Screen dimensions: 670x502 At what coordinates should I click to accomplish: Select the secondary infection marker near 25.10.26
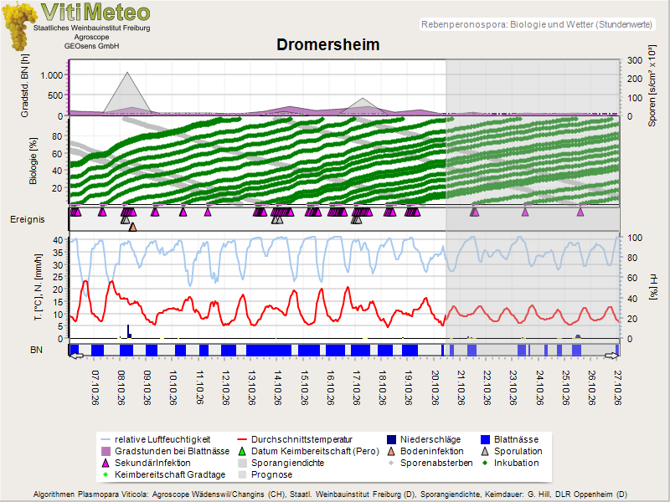click(580, 212)
